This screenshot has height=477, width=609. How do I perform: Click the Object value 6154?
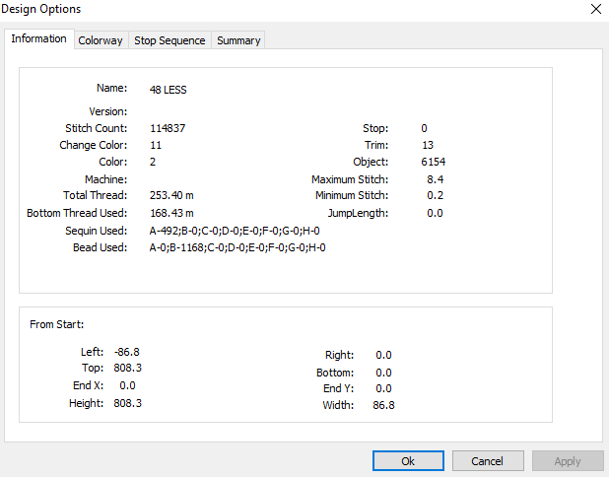coord(434,162)
